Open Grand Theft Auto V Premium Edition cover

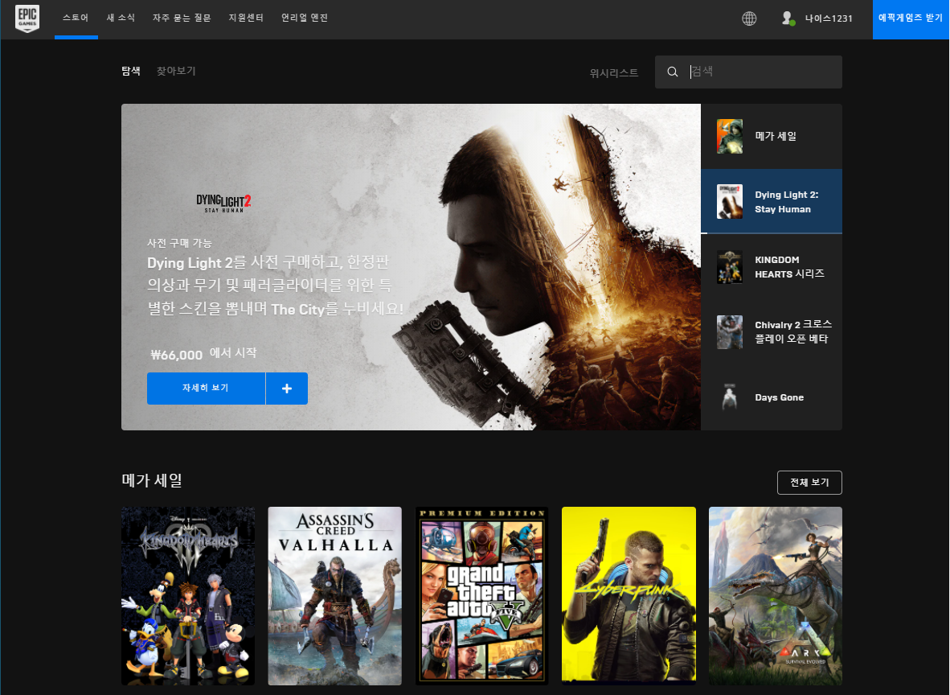pos(481,596)
